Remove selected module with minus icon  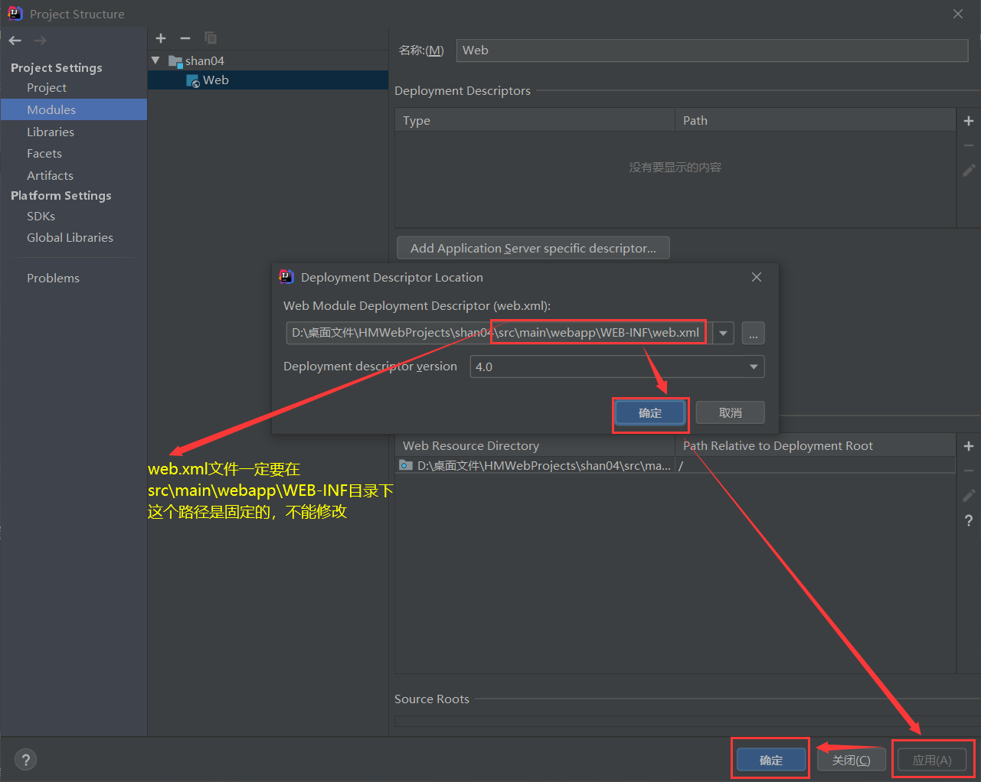pos(185,38)
